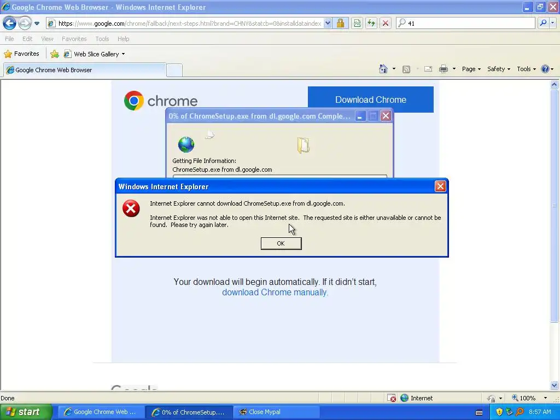The image size is (560, 420).
Task: Click the Internet zone status indicator
Action: pyautogui.click(x=416, y=398)
